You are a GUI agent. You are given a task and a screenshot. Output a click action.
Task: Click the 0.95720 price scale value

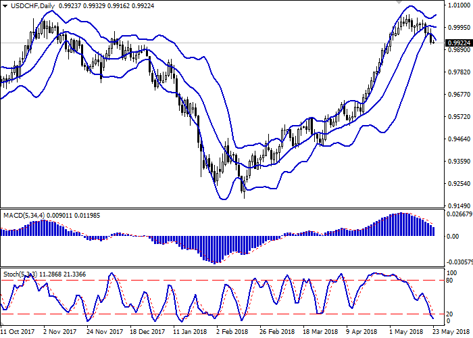(x=459, y=117)
